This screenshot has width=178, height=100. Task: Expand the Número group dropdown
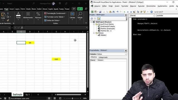tap(38, 20)
